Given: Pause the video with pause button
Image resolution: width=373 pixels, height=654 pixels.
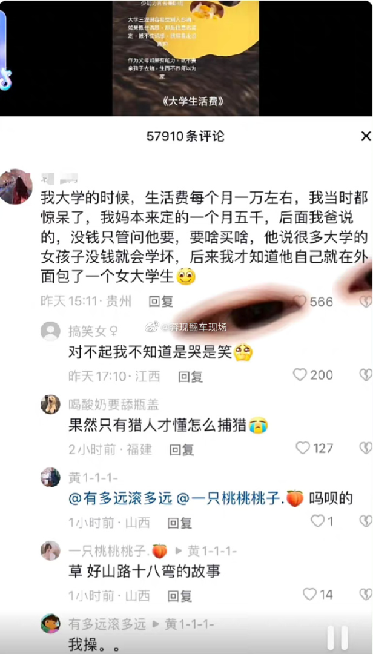Looking at the screenshot, I should [337, 638].
